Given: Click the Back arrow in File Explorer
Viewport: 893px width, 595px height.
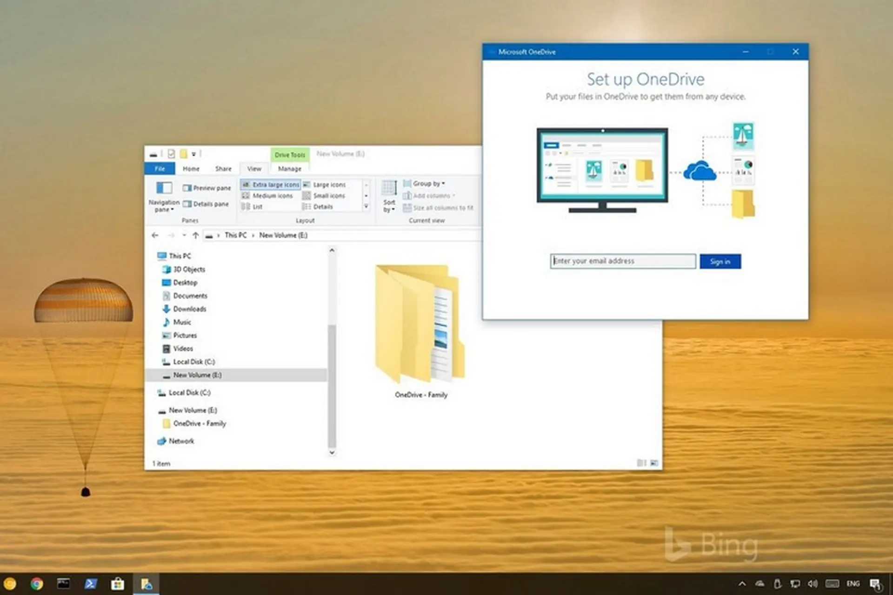Looking at the screenshot, I should pos(155,235).
